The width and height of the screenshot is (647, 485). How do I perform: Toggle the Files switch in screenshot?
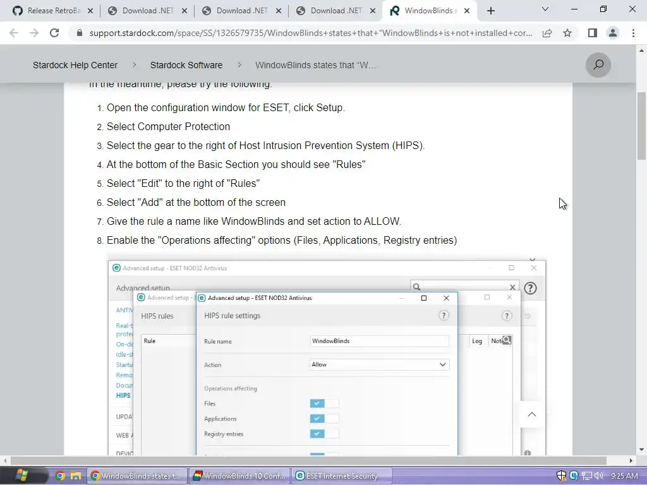pos(324,404)
